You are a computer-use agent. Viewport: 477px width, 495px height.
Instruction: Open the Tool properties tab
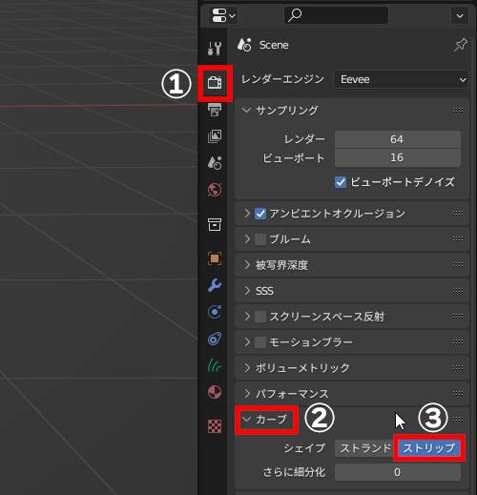(x=215, y=48)
